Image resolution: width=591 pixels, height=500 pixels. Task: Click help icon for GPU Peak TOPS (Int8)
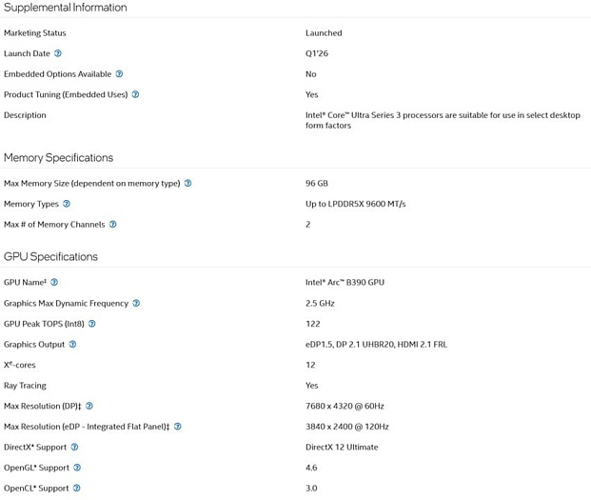point(91,324)
